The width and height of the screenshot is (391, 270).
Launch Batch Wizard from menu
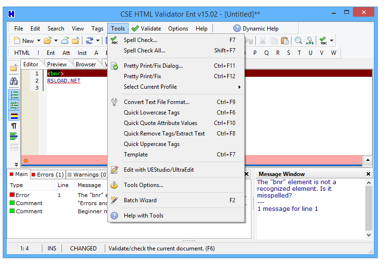(176, 200)
